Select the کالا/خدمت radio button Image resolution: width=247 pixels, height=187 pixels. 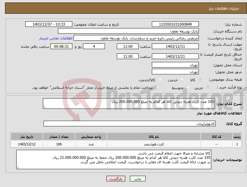tap(160, 79)
